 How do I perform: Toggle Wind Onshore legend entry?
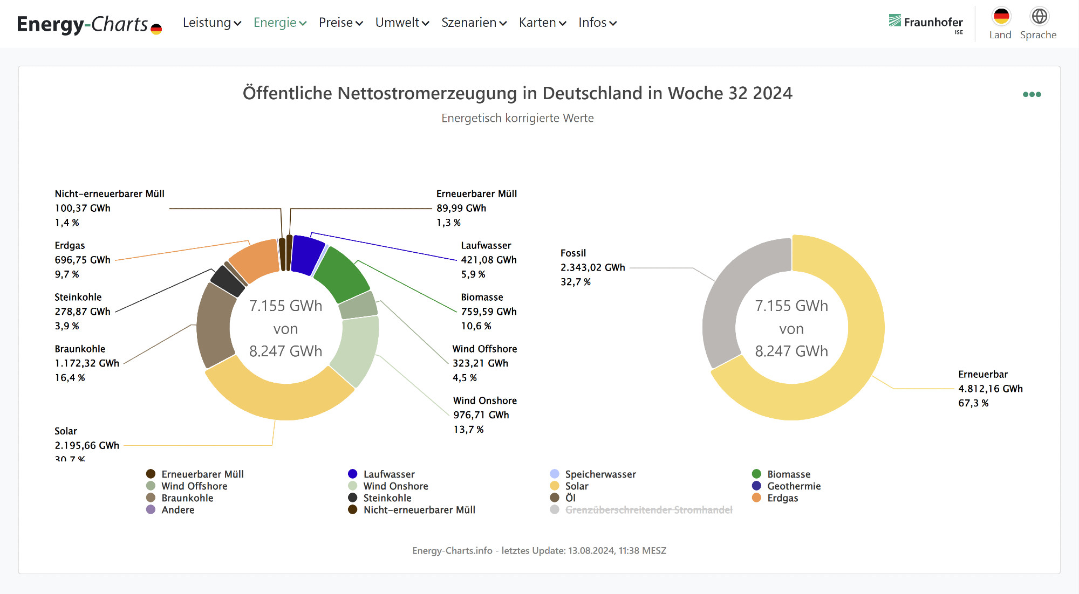(388, 486)
